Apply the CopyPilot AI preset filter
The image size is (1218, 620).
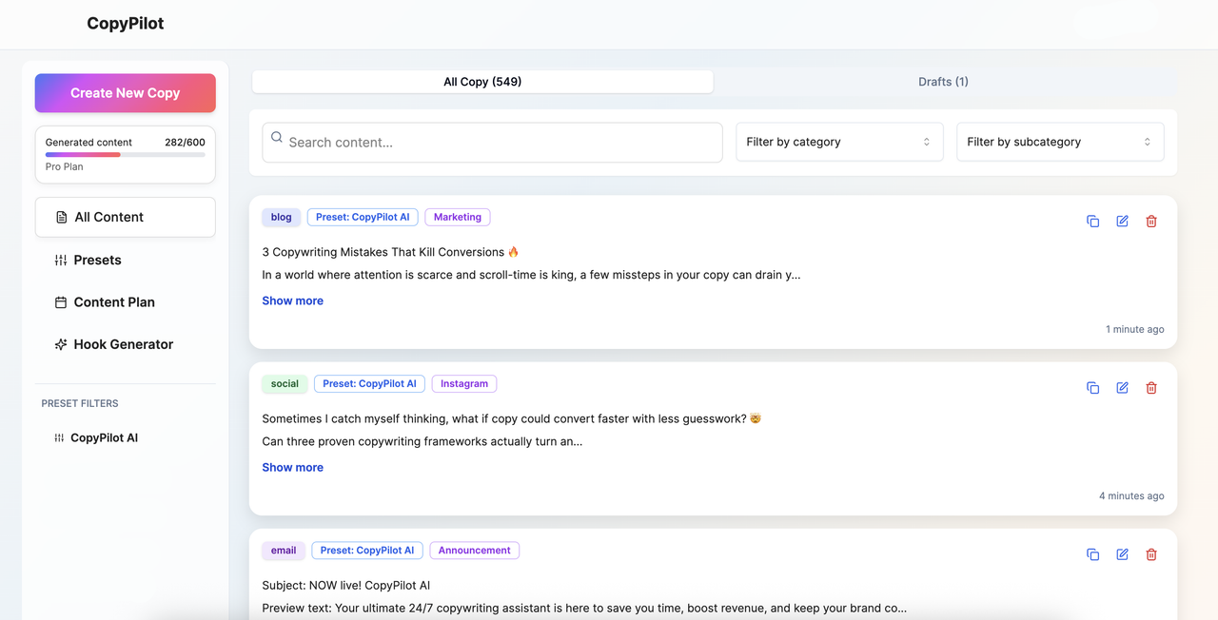104,438
